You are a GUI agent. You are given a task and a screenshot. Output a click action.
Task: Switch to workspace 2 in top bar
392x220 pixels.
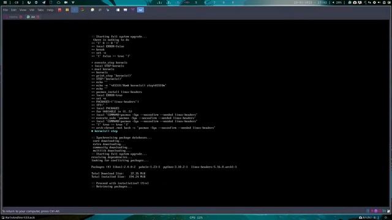click(x=169, y=2)
